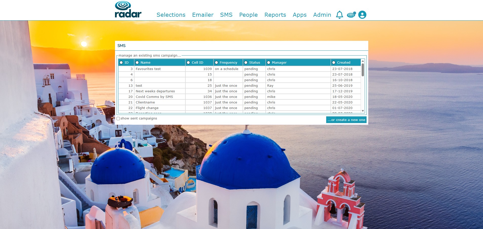Click the or create a new one button

[x=346, y=120]
